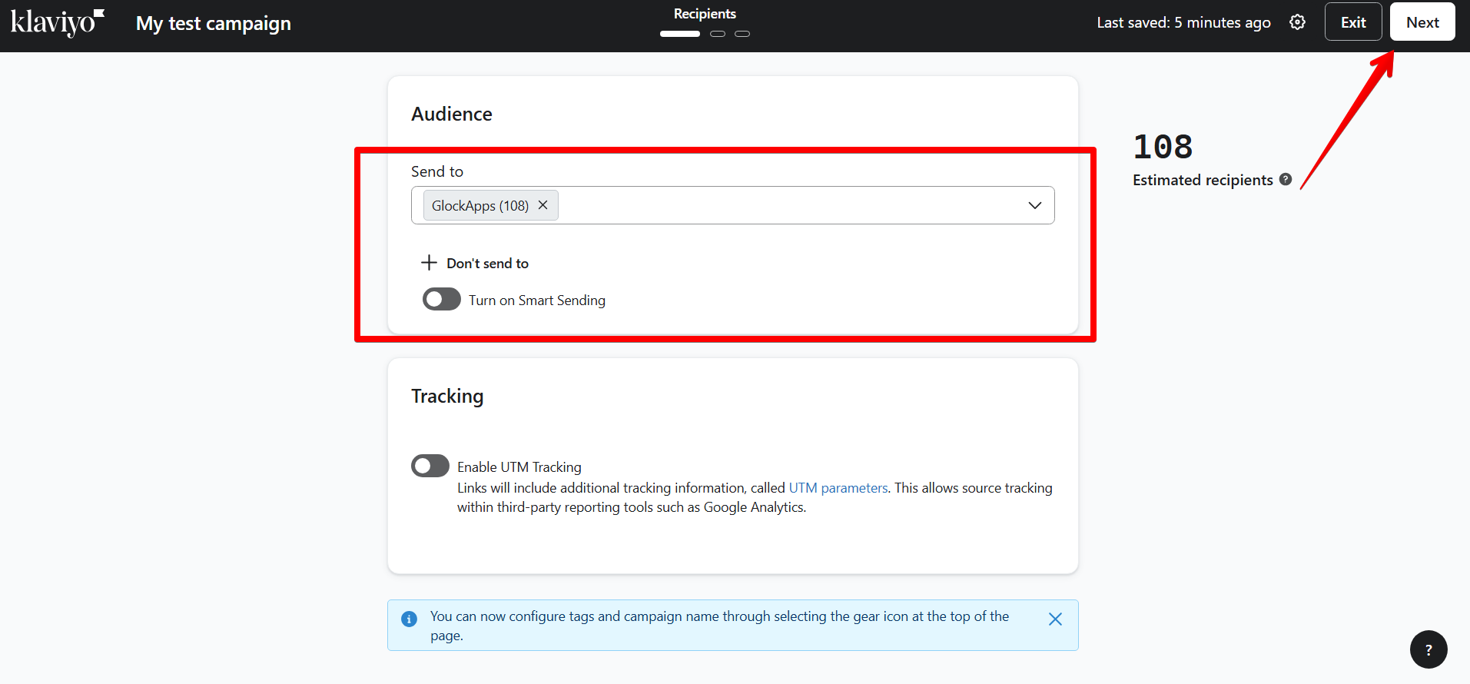Click the 108 estimated recipients number
The image size is (1470, 684).
1163,147
